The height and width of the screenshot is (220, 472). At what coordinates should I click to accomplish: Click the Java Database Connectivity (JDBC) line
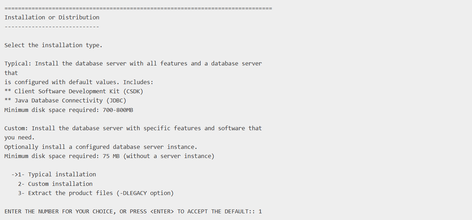point(65,100)
